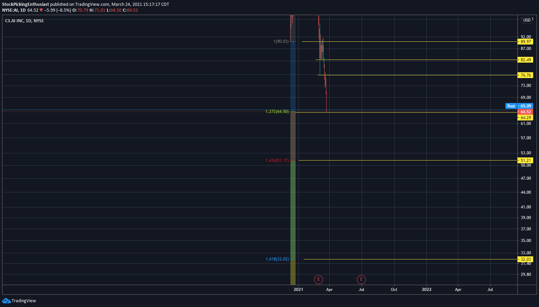The height and width of the screenshot is (307, 539).
Task: Click the red 64.52 last price label
Action: tap(525, 112)
